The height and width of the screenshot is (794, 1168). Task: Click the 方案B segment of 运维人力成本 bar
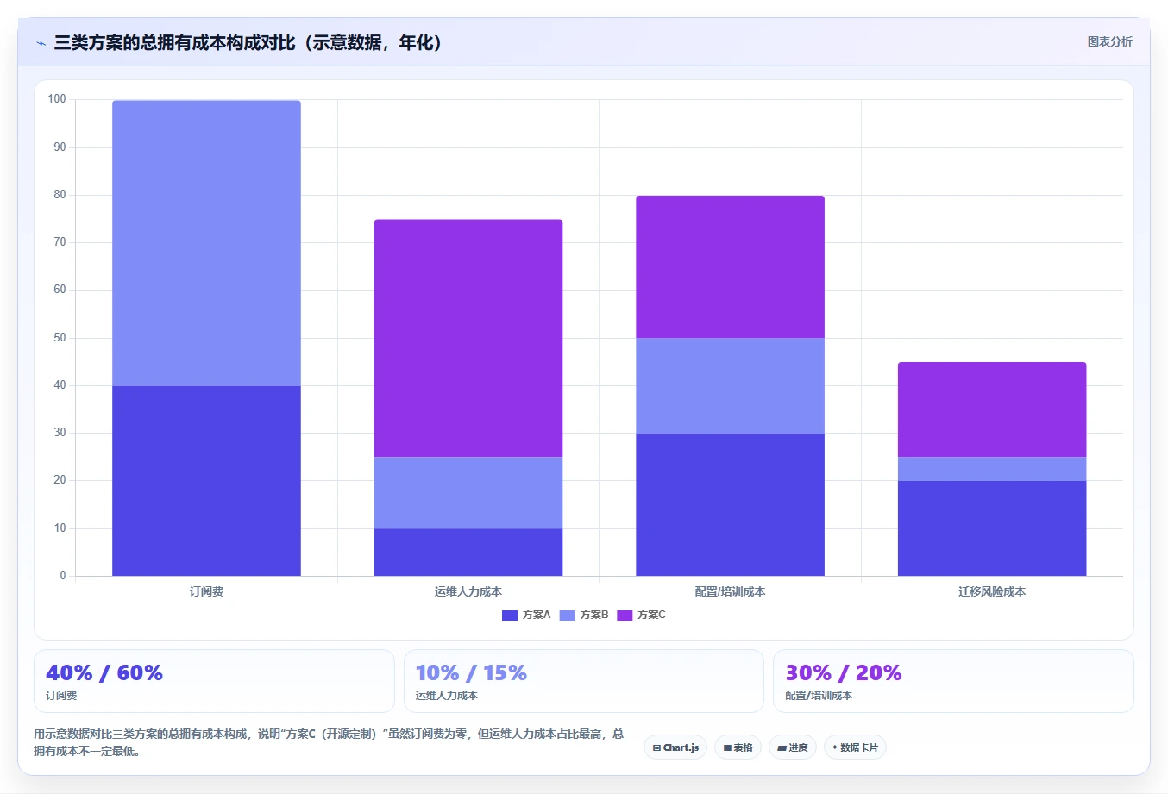[x=468, y=492]
